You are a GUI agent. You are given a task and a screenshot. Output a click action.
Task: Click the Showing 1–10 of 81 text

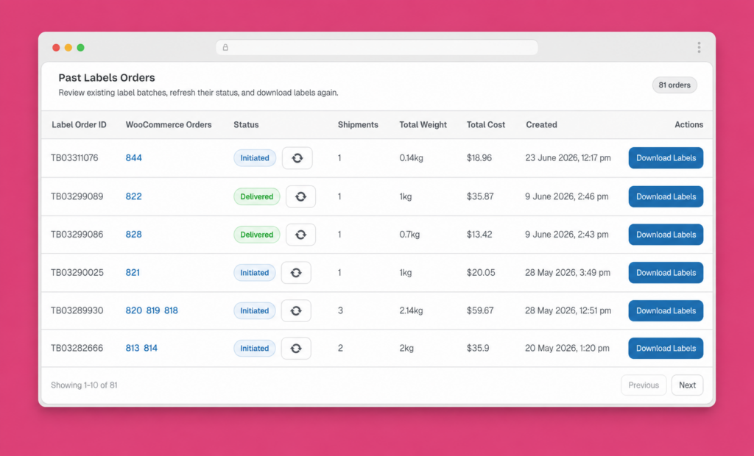coord(84,385)
